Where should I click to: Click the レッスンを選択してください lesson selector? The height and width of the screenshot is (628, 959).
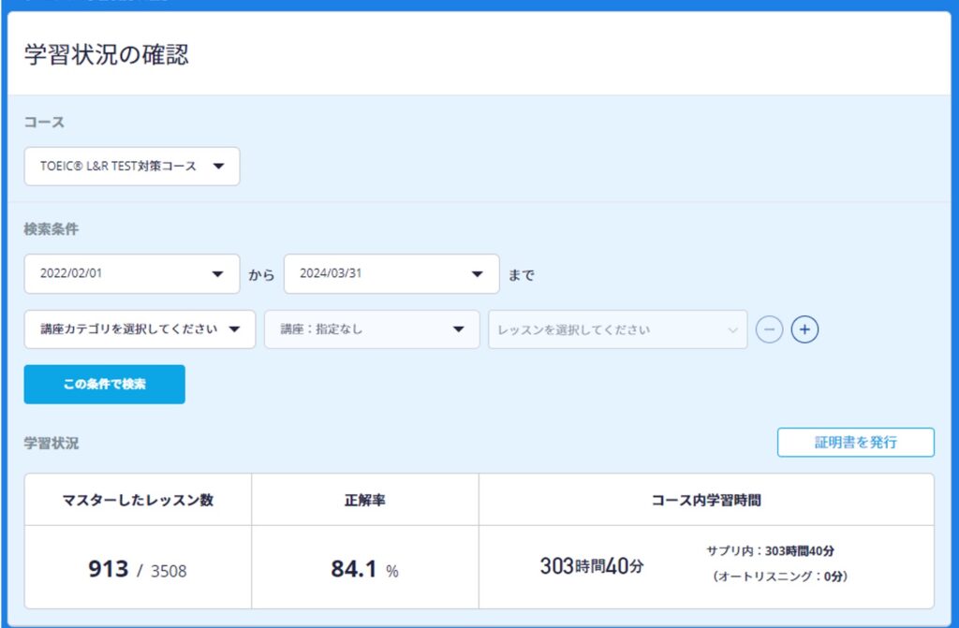[x=617, y=329]
